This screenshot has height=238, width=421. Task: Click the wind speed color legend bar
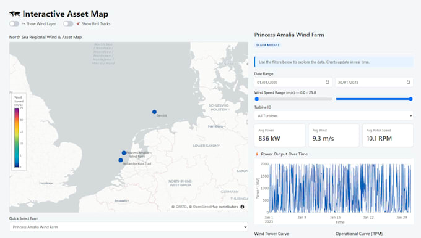[x=17, y=137]
